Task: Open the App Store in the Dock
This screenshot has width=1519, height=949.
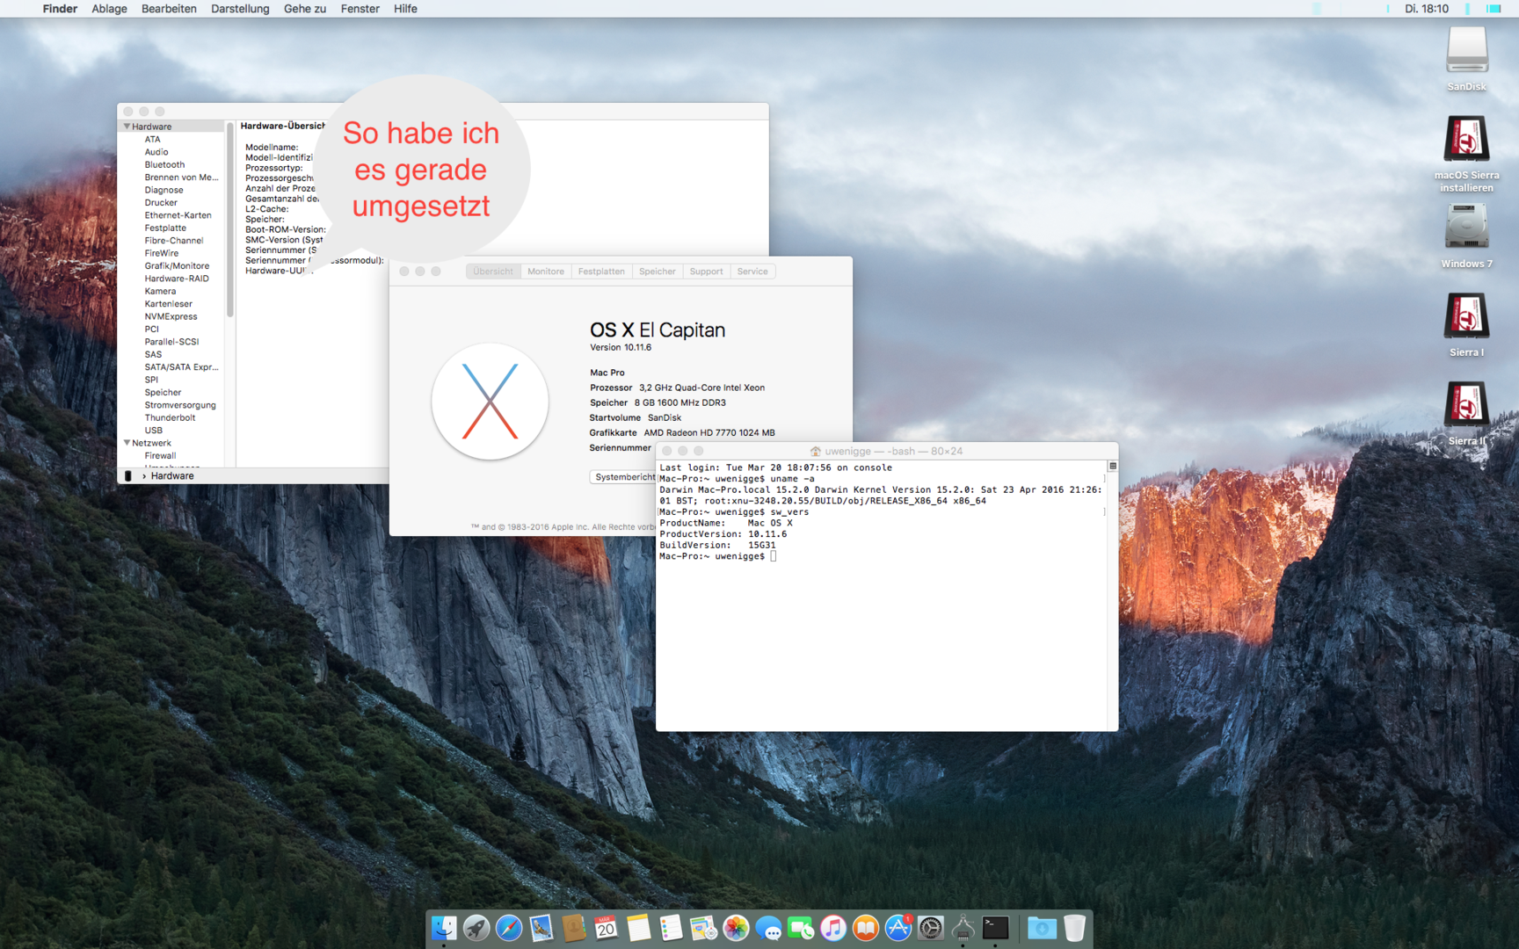Action: pyautogui.click(x=898, y=928)
